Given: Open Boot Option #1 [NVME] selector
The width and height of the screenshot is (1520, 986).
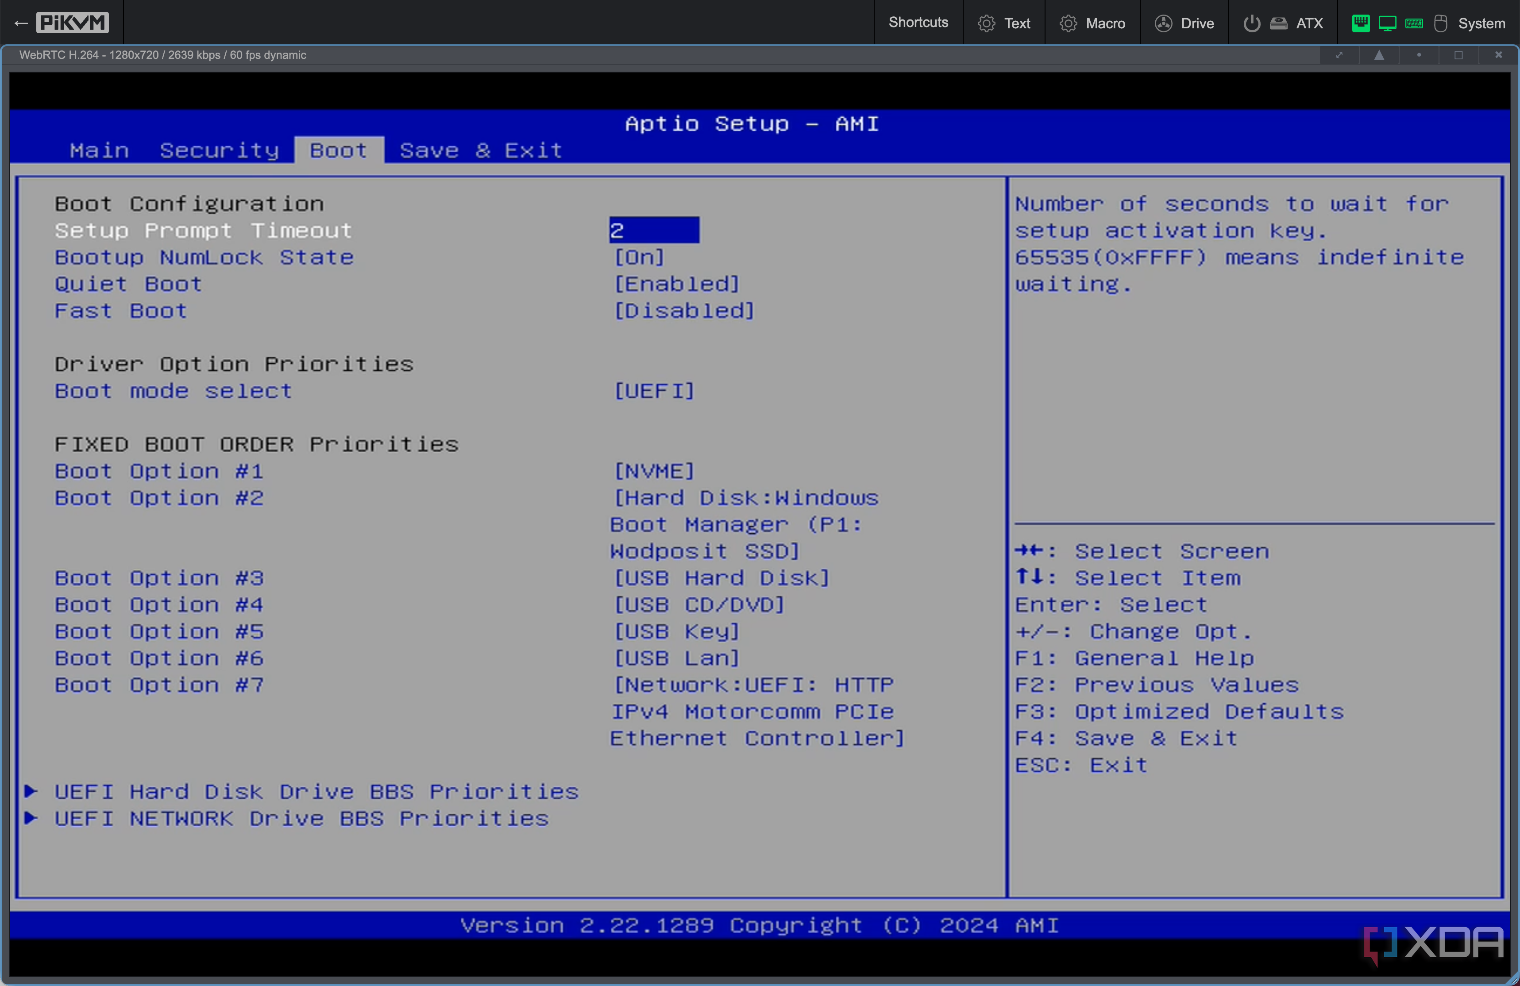Looking at the screenshot, I should click(x=654, y=470).
